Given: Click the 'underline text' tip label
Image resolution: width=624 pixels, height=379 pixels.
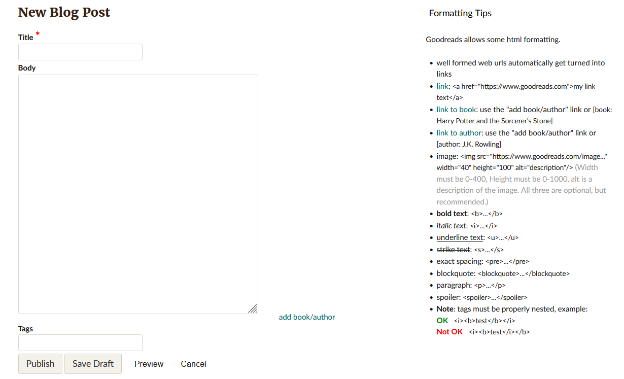Looking at the screenshot, I should tap(460, 237).
